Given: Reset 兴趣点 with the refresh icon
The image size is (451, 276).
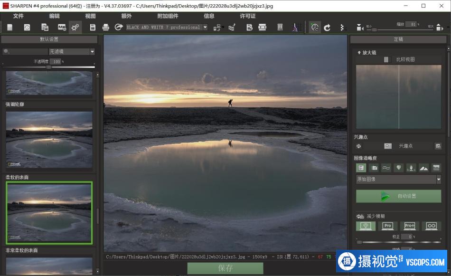Looking at the screenshot, I should 359,146.
